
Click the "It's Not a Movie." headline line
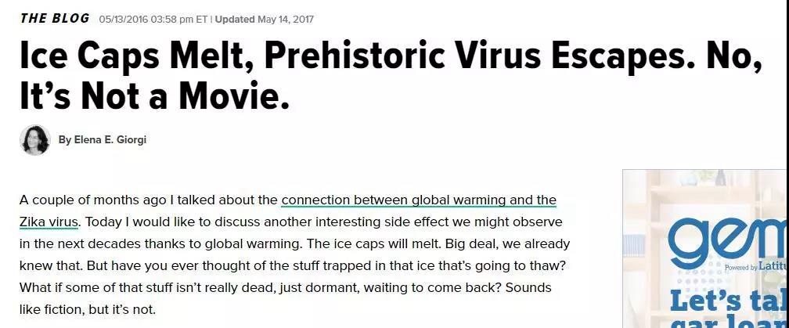[x=154, y=96]
